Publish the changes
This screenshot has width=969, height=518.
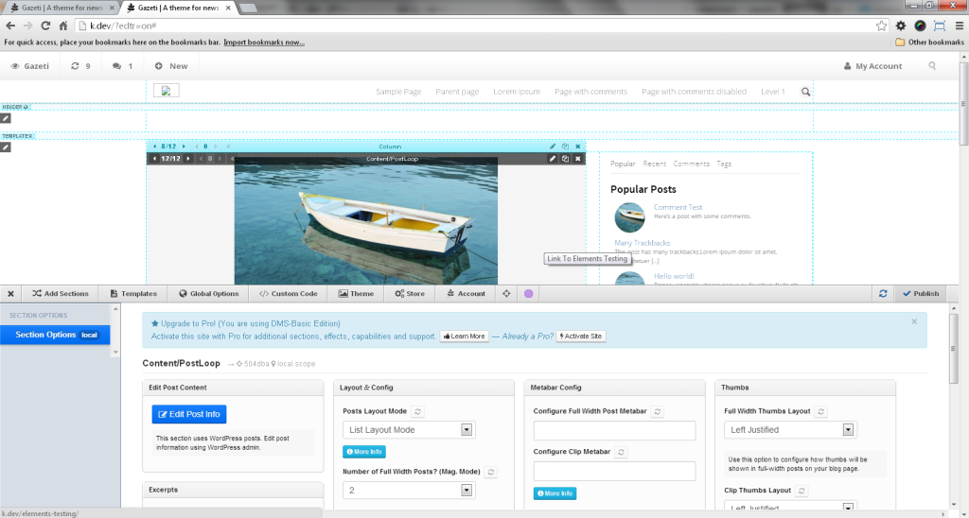coord(920,294)
